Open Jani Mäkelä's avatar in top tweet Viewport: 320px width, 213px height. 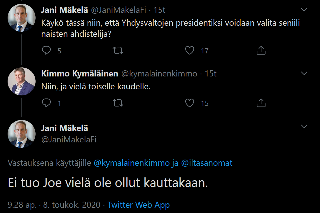coord(21,18)
